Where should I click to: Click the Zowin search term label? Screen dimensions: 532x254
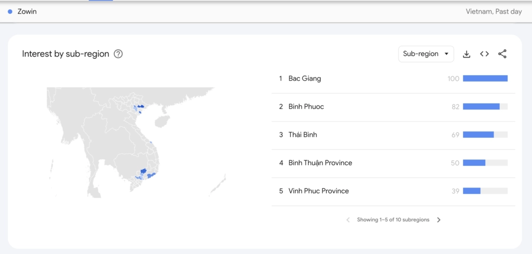tap(27, 11)
